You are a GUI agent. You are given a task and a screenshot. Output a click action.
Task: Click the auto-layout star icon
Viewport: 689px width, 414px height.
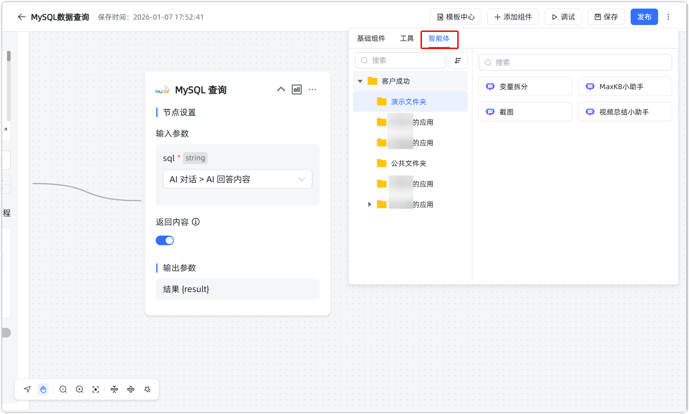click(x=147, y=389)
